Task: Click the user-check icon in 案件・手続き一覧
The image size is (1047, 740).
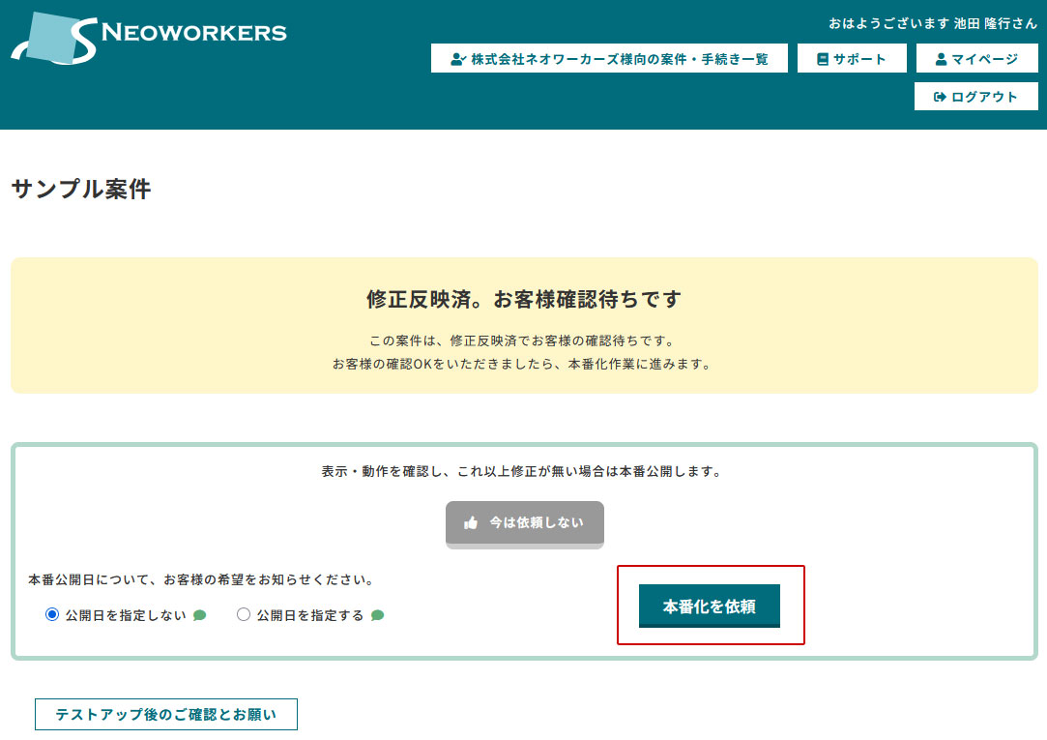Action: pos(458,59)
